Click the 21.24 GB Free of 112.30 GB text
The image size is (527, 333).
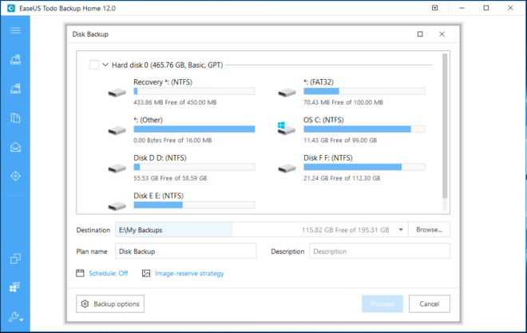(342, 178)
